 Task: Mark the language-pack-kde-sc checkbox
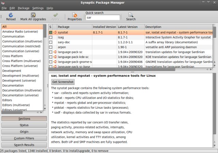tap(51, 57)
